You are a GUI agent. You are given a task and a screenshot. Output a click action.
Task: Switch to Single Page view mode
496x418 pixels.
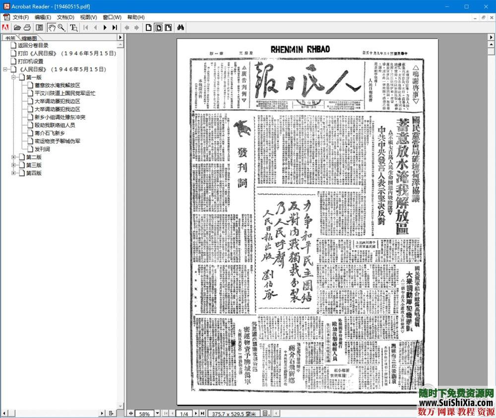coord(148,28)
